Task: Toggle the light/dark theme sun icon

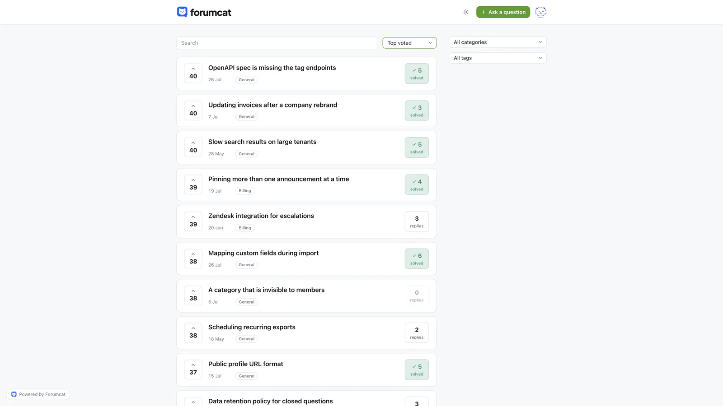Action: (465, 12)
